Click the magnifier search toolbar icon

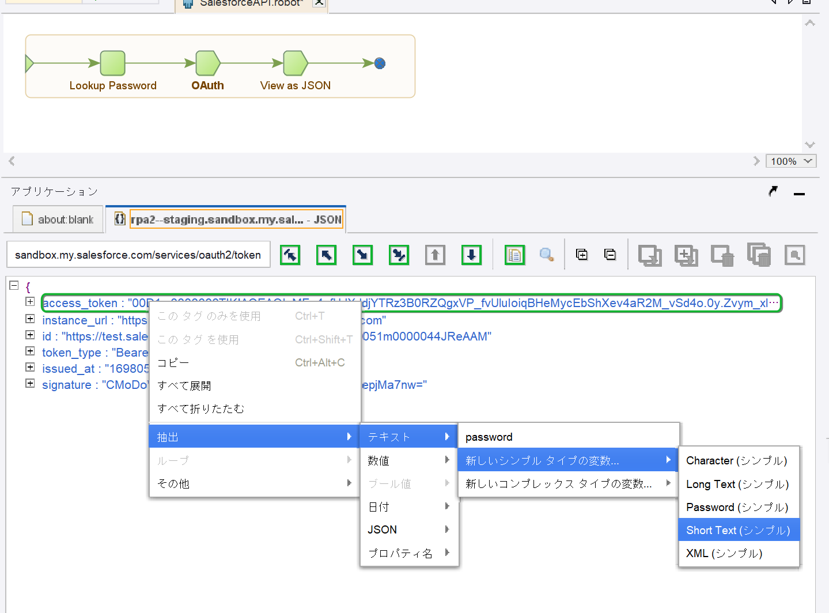(x=547, y=254)
